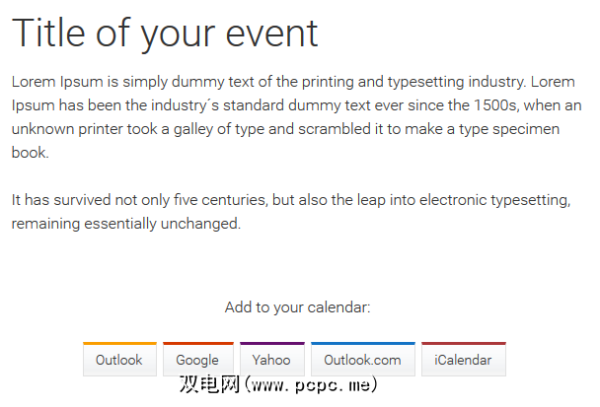This screenshot has width=600, height=407.
Task: Click blue strip atop Outlook.com button
Action: click(362, 344)
